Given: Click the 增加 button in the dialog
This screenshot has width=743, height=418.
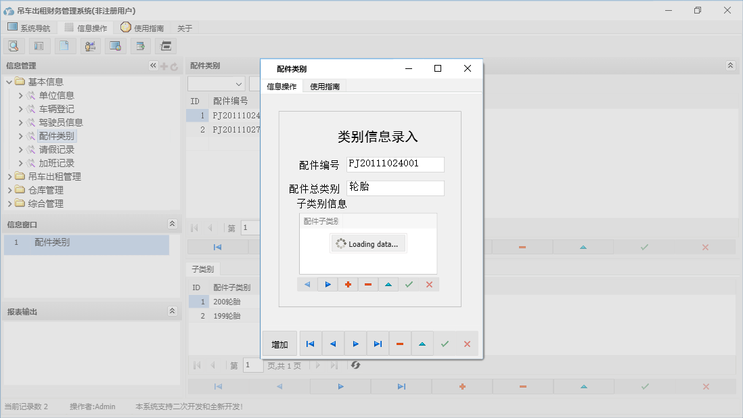Looking at the screenshot, I should coord(279,343).
